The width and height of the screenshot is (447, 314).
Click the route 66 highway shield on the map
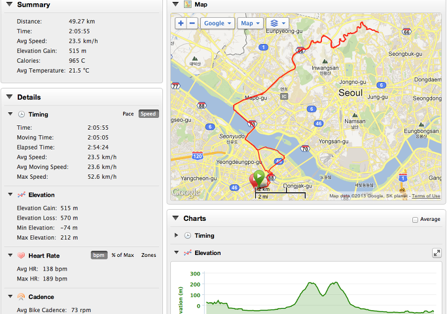coord(406,31)
